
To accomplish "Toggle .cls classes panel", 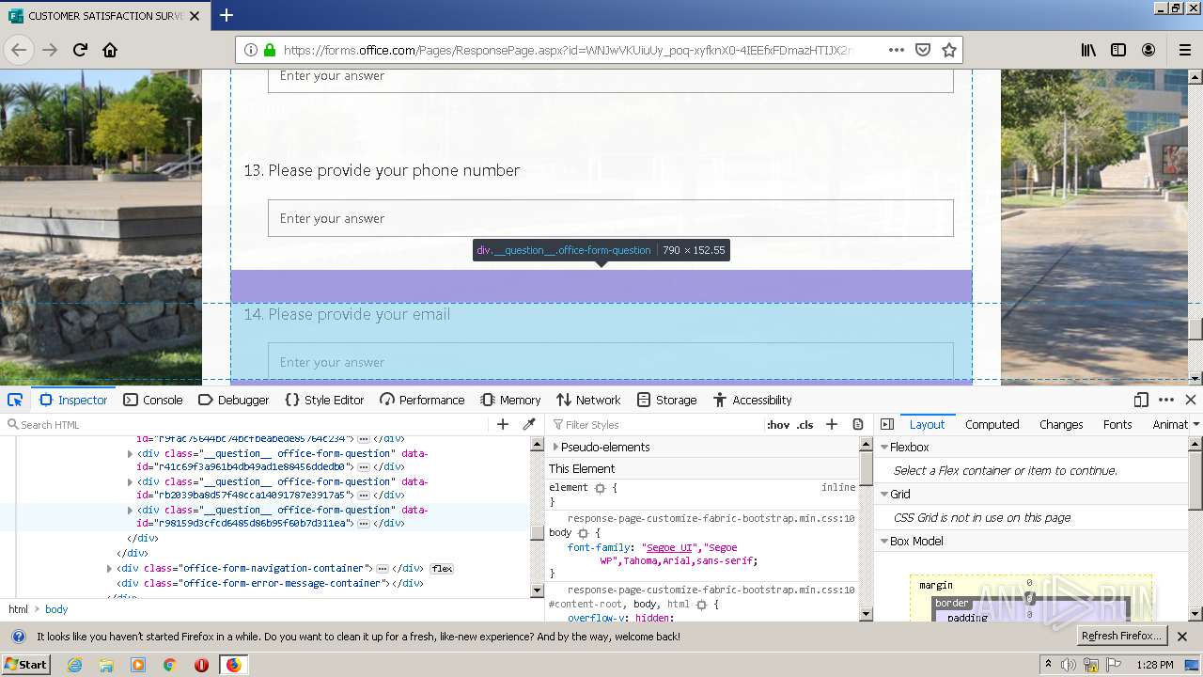I will click(x=805, y=424).
